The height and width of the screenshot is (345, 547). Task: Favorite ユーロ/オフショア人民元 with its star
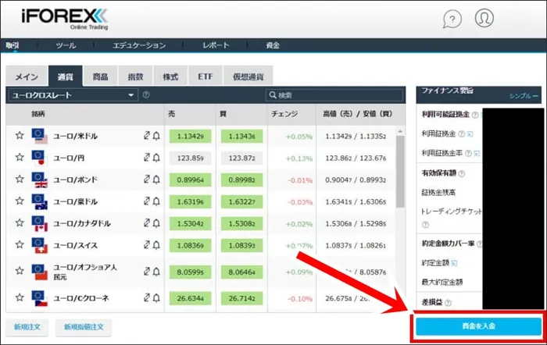pyautogui.click(x=20, y=271)
